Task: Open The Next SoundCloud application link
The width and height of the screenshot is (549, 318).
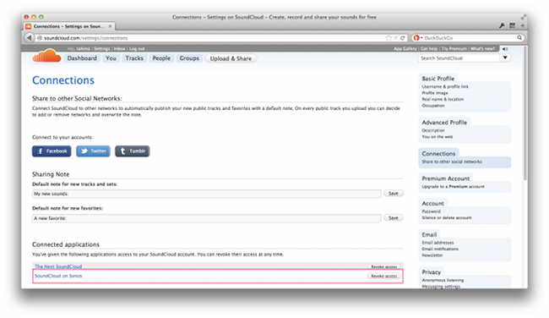Action: pyautogui.click(x=58, y=266)
